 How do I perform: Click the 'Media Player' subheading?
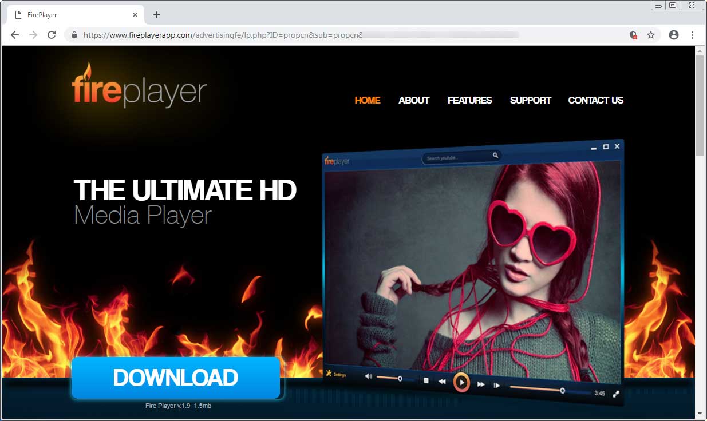point(143,216)
